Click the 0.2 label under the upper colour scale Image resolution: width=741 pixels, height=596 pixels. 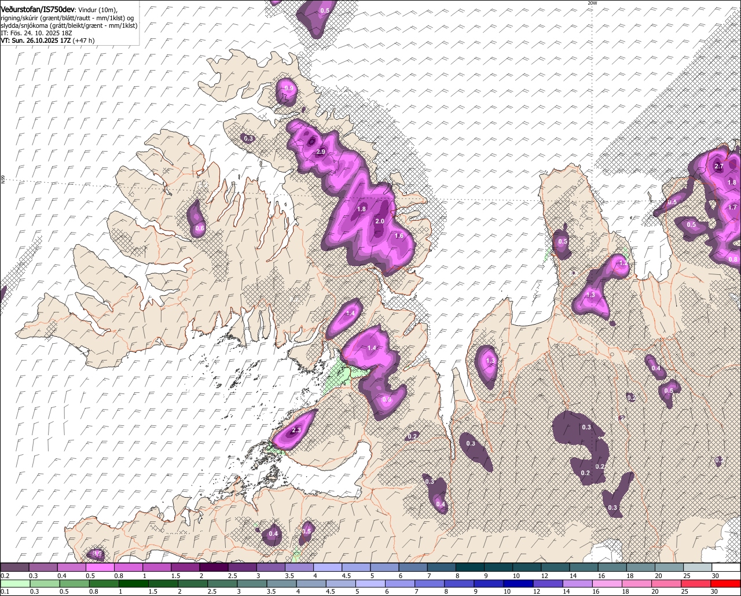click(x=5, y=576)
